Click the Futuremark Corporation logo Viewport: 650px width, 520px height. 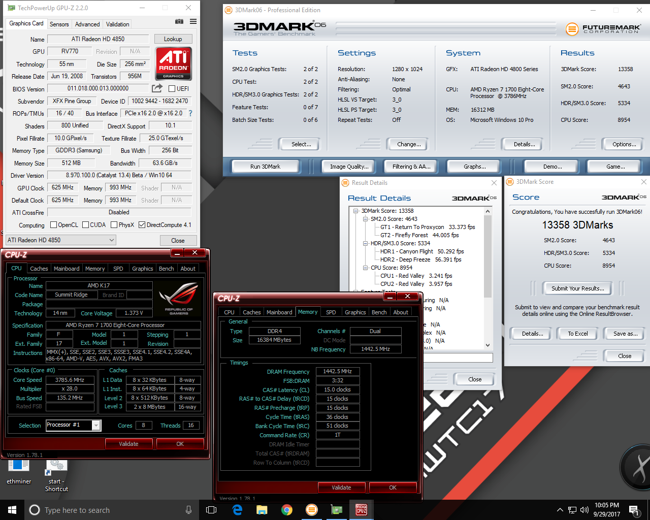click(x=603, y=29)
